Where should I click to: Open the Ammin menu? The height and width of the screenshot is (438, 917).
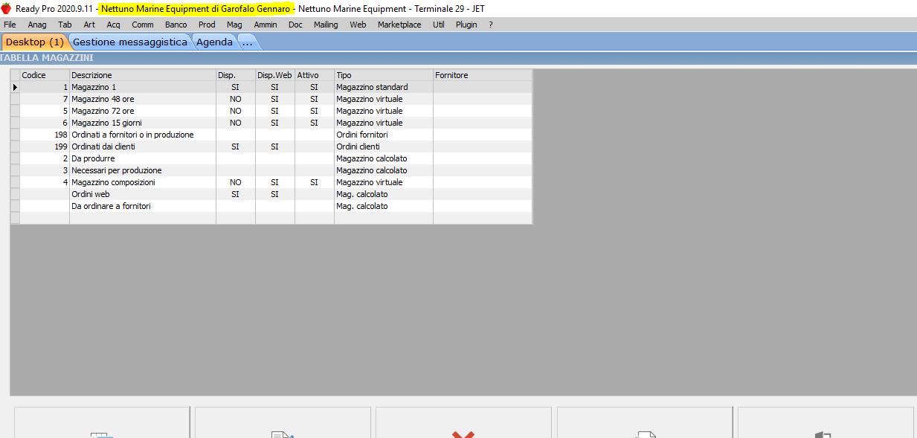click(x=266, y=25)
